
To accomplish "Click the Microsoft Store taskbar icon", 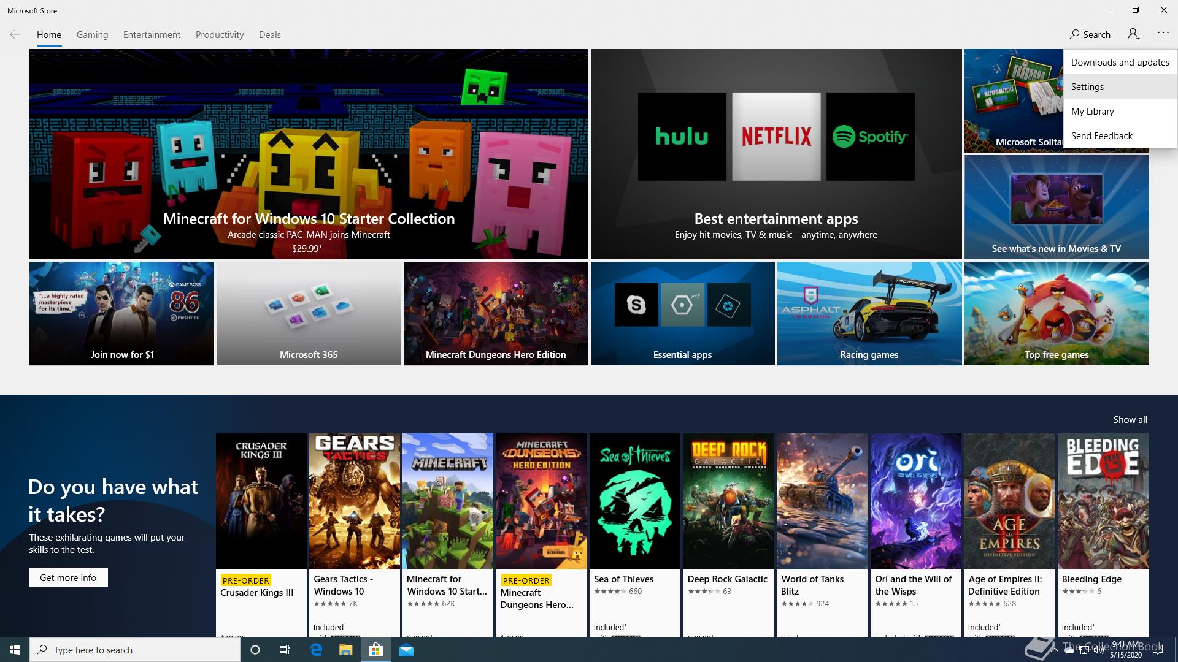I will click(375, 650).
